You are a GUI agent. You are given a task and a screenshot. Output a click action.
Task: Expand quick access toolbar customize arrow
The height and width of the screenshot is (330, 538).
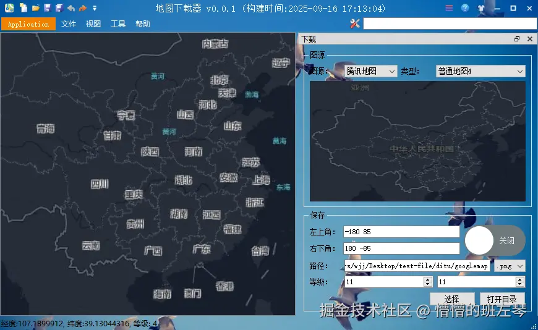pyautogui.click(x=95, y=8)
